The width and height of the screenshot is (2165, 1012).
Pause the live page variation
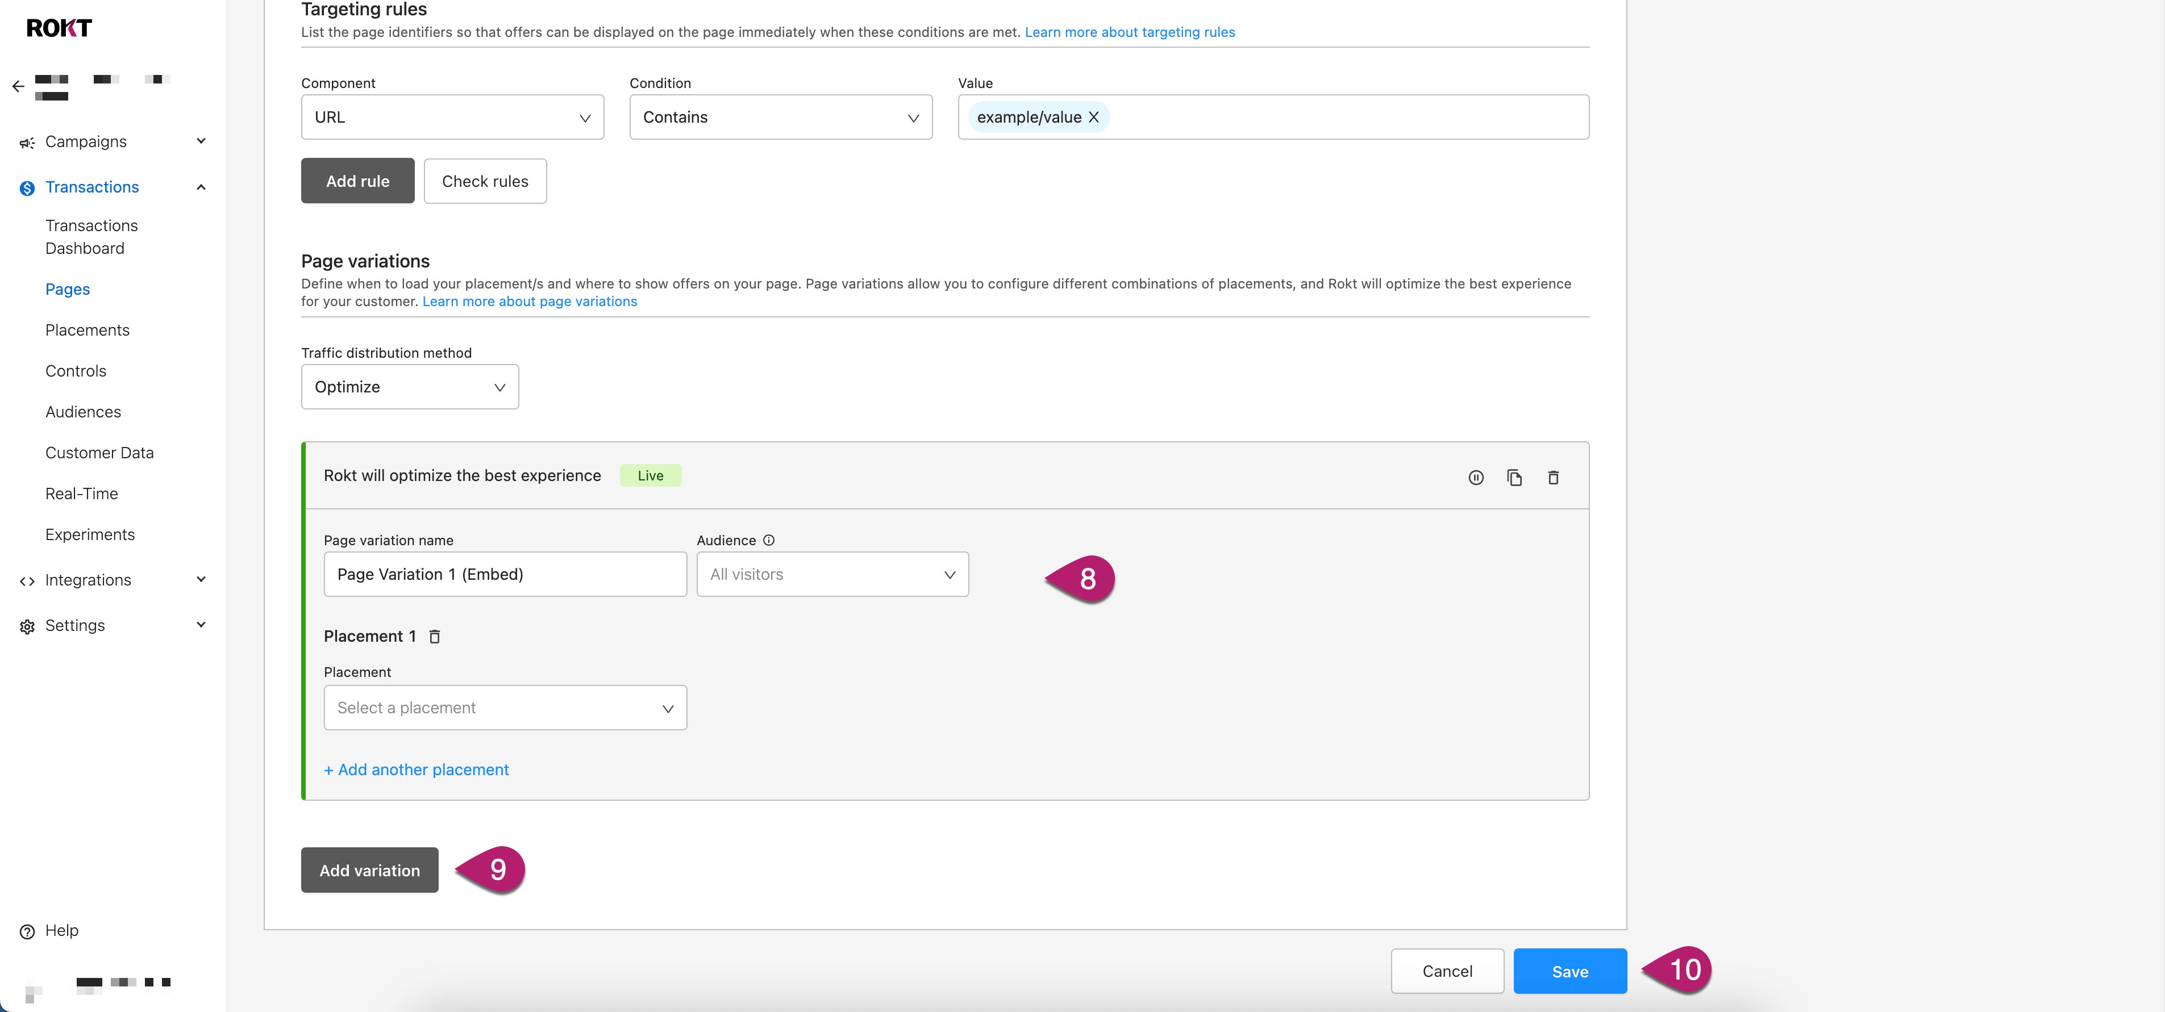pyautogui.click(x=1476, y=477)
